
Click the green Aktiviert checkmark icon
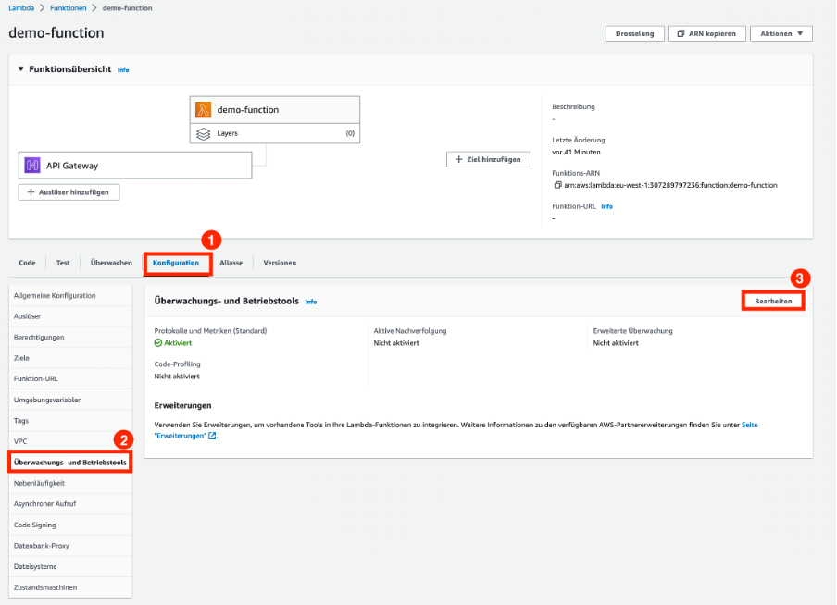[x=158, y=343]
